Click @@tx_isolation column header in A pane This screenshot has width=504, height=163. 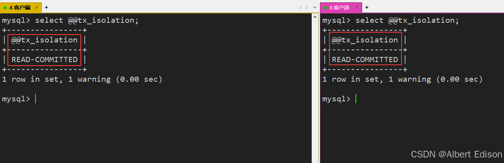click(x=45, y=40)
